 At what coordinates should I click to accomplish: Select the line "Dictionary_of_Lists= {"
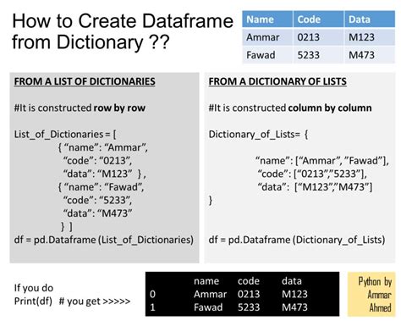(258, 135)
